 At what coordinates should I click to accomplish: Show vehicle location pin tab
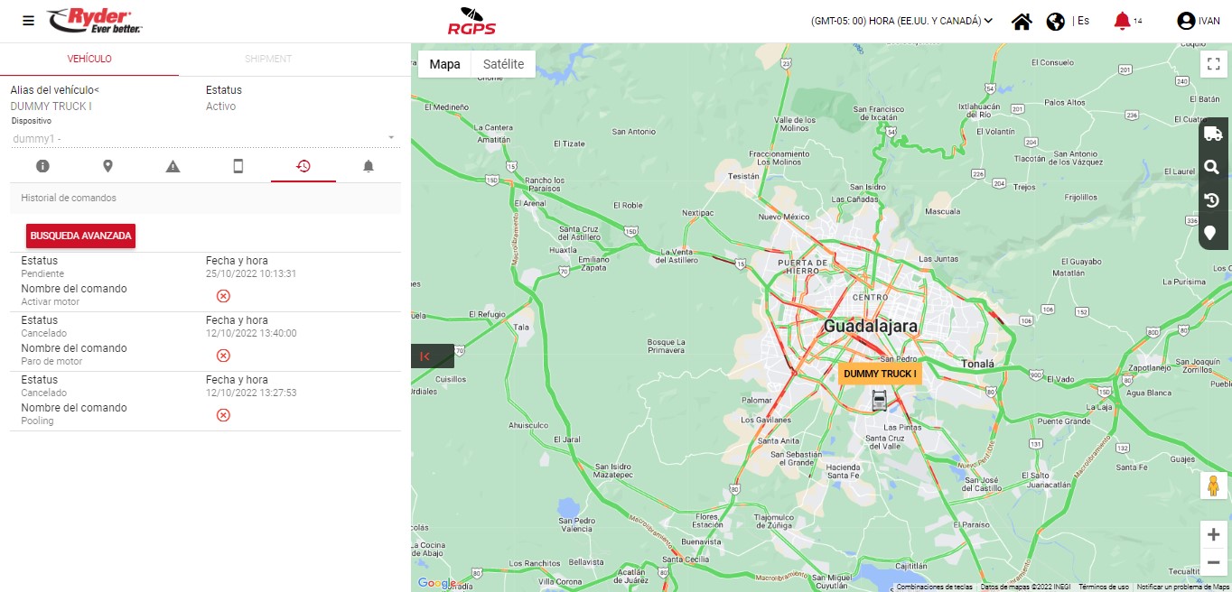pos(107,166)
